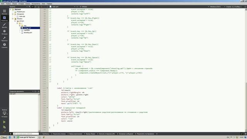This screenshot has height=139, width=247.
Task: Collapse the Исходники folder node
Action: pos(13,14)
